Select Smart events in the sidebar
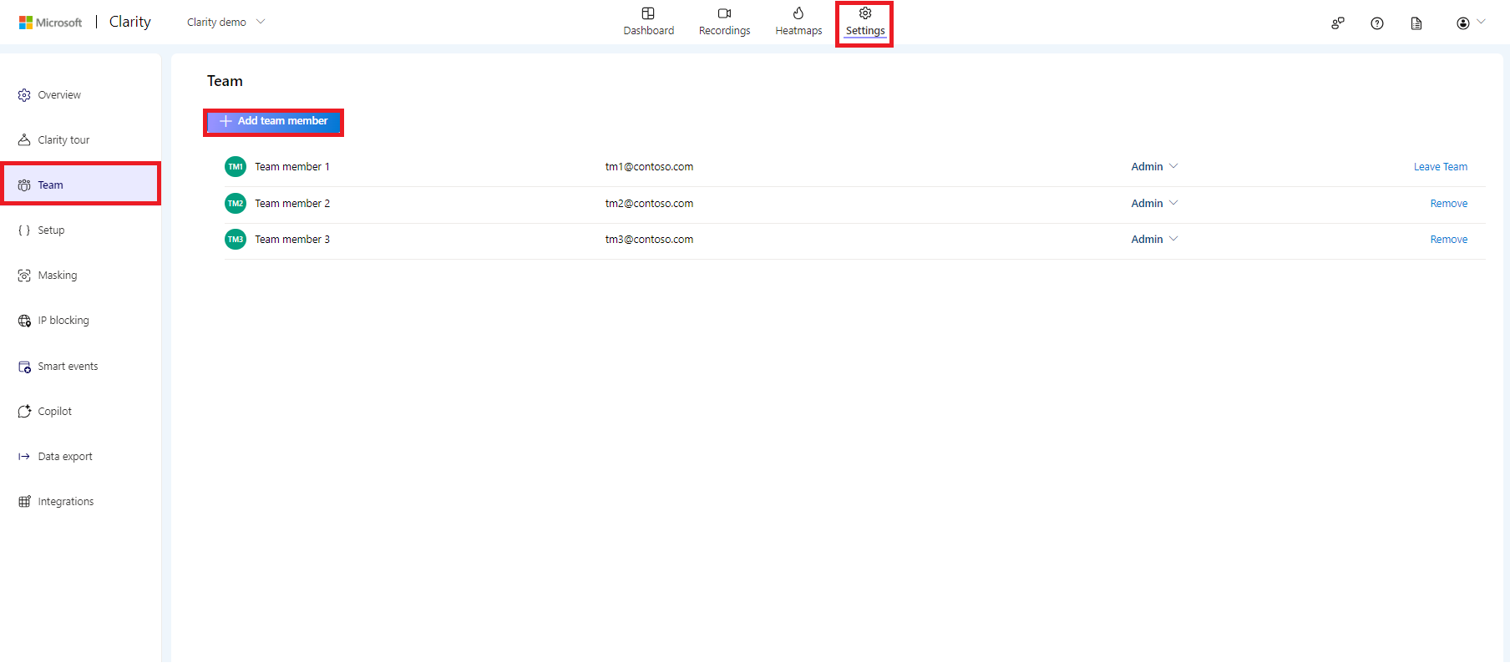 68,367
